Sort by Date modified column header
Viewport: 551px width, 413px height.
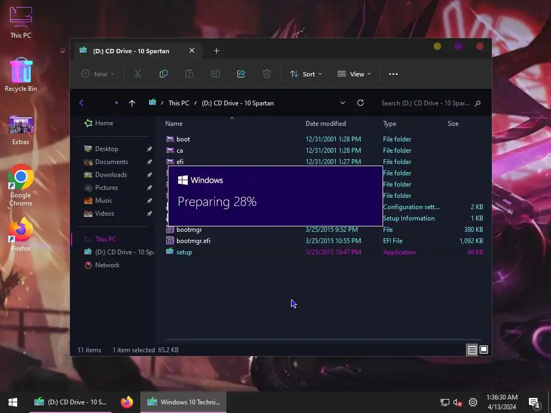326,124
